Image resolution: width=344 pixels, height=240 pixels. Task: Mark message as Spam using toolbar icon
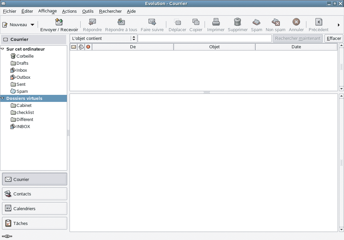pos(256,23)
